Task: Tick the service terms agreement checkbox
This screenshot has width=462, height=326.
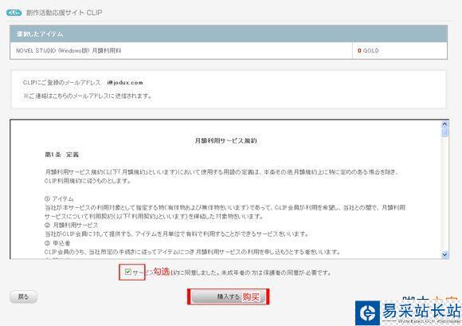Action: coord(128,272)
